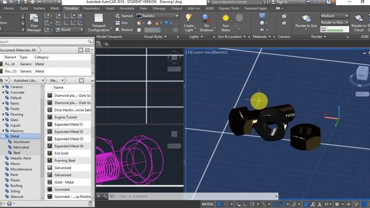This screenshot has width=370, height=208.
Task: Click the MODEL status bar button
Action: (208, 204)
